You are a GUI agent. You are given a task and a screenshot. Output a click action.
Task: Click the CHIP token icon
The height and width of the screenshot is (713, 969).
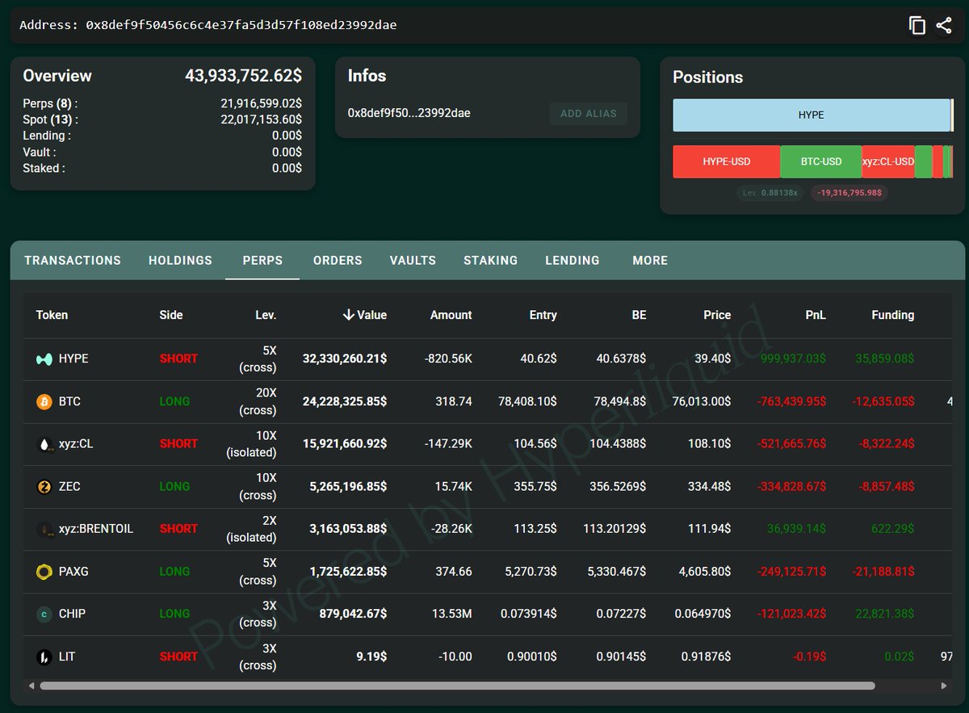point(44,614)
